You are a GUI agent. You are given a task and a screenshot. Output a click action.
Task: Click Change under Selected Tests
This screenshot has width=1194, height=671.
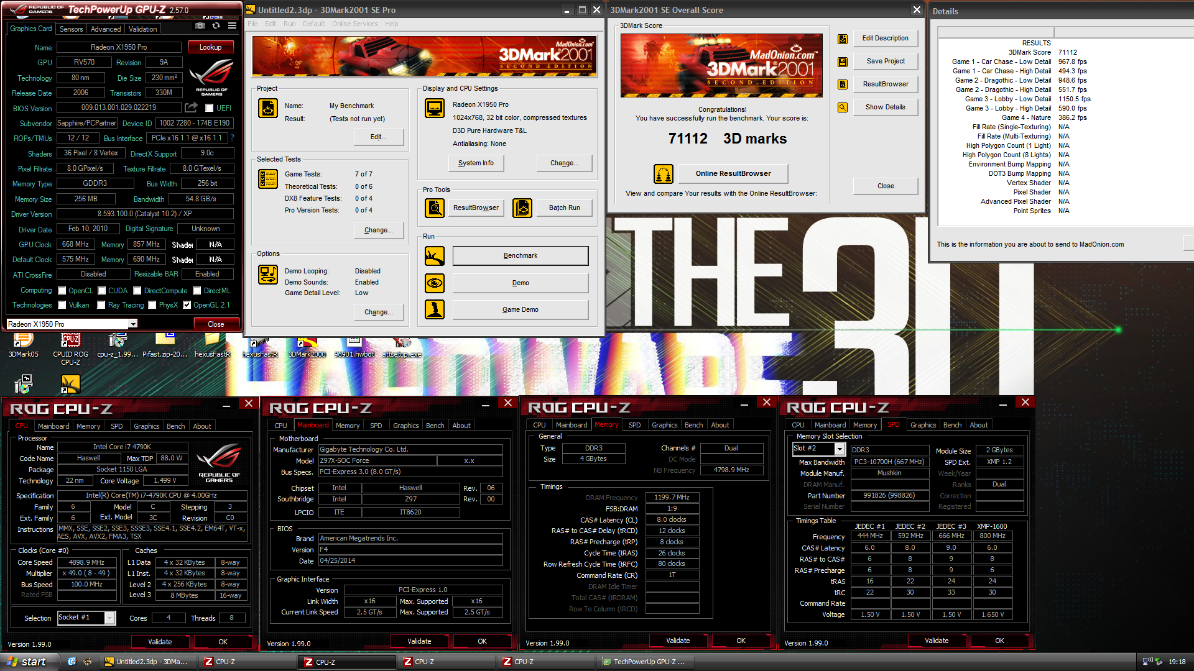pos(379,231)
